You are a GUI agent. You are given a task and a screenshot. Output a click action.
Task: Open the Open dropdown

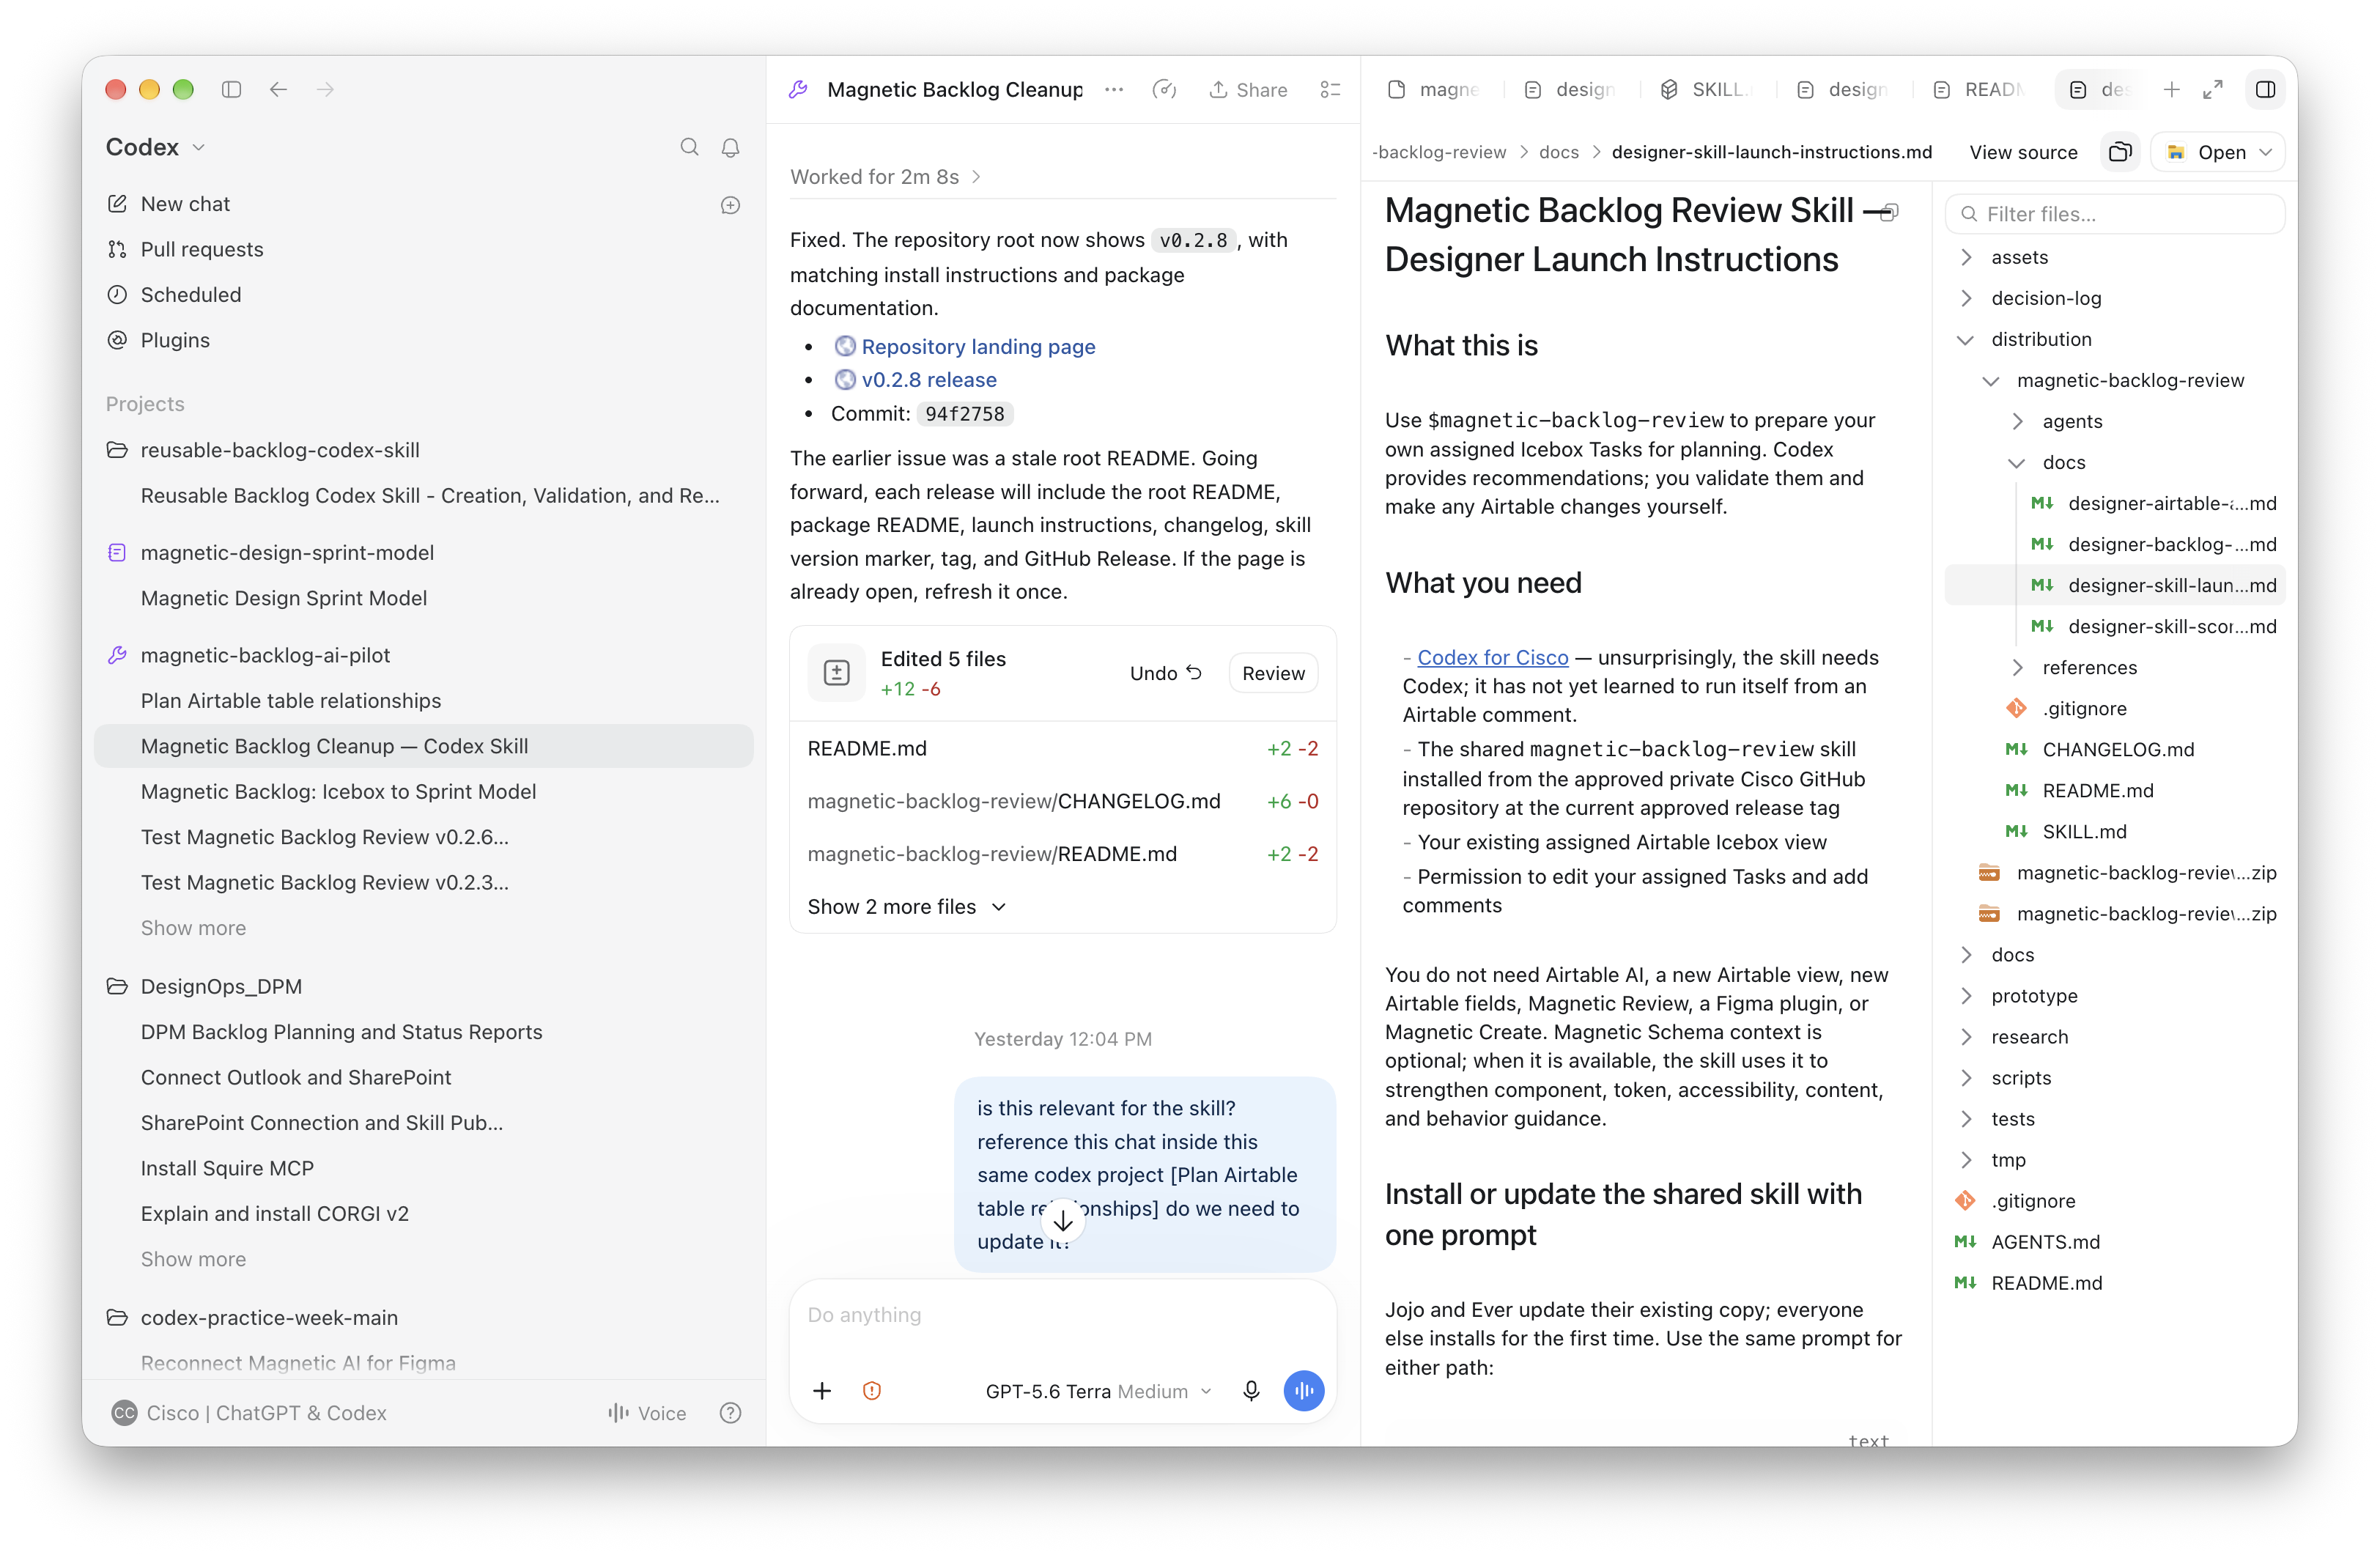click(x=2219, y=152)
